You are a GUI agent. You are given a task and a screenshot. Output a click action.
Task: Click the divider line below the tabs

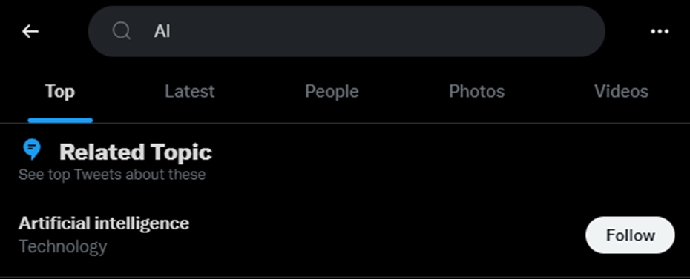coord(345,124)
